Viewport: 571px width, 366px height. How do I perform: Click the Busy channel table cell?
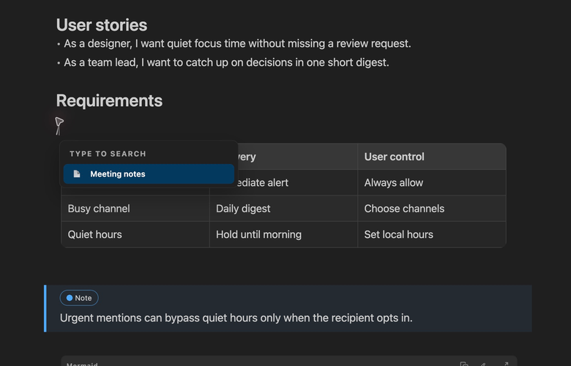tap(135, 209)
